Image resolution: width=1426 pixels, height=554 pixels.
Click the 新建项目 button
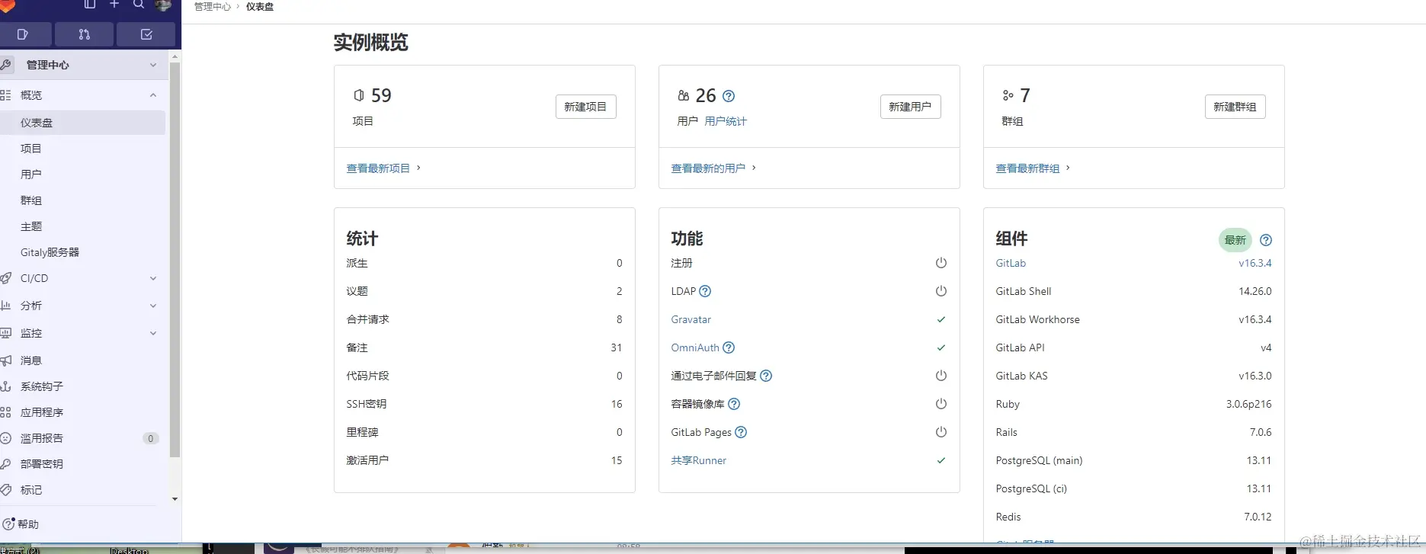coord(585,107)
